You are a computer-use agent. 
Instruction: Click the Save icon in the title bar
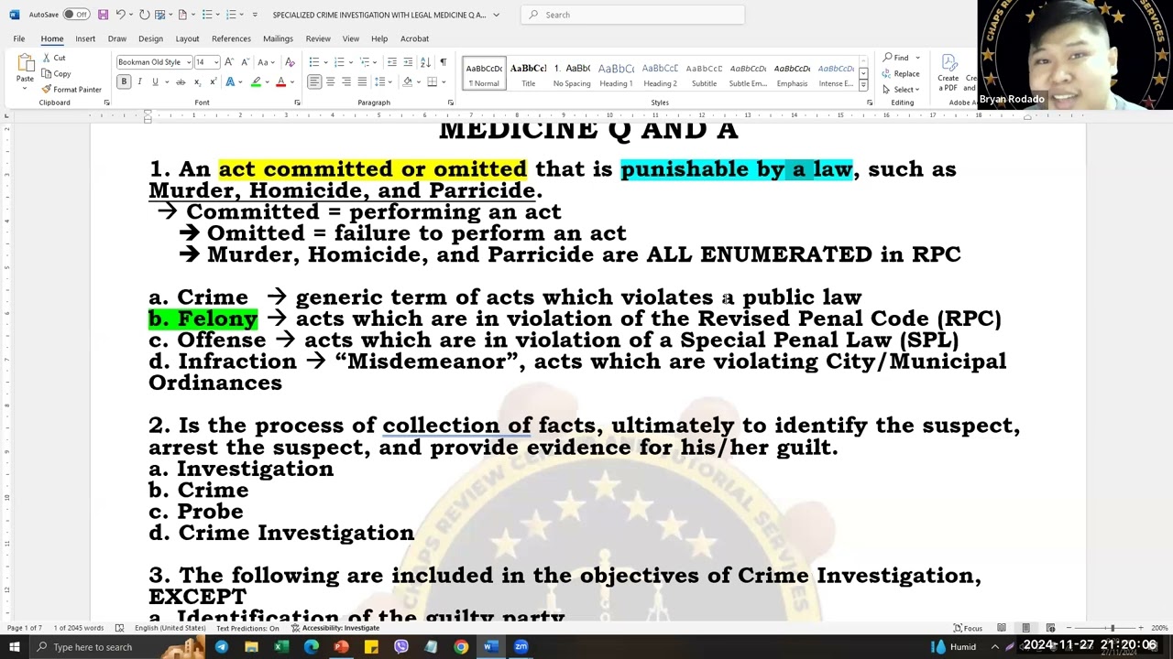[103, 15]
